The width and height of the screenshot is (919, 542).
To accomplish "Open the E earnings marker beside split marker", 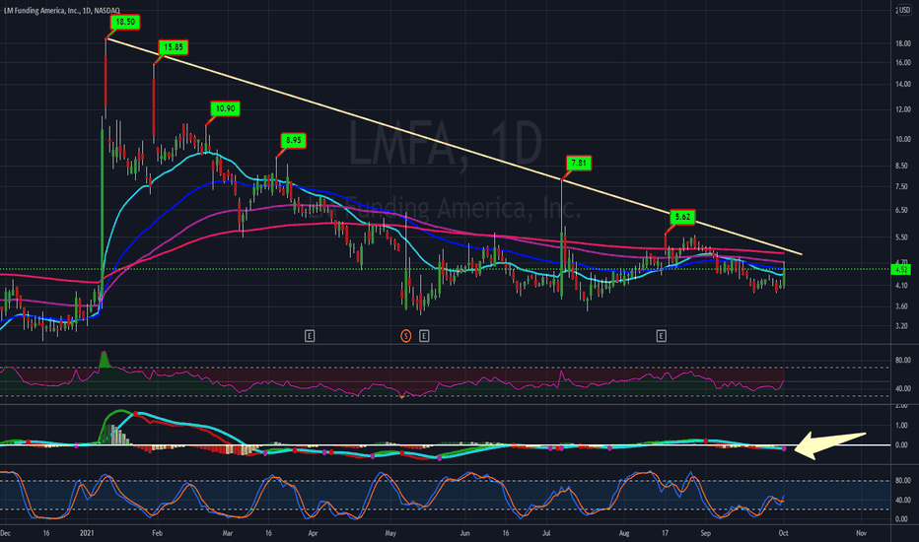I will 424,336.
